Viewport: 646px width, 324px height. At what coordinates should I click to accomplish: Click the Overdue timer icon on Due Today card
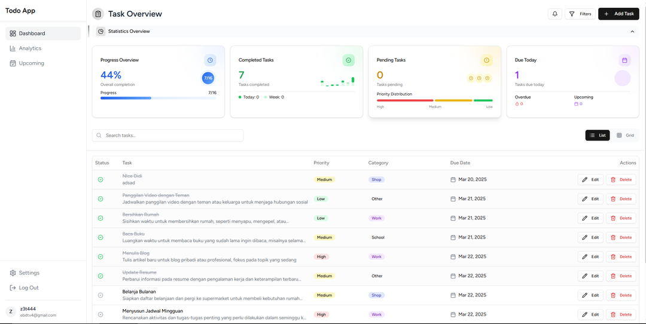(517, 104)
